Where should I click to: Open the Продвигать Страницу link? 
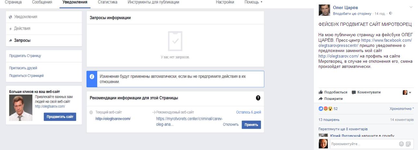(25, 56)
